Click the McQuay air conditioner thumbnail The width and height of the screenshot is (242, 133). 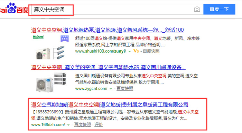coord(50,47)
